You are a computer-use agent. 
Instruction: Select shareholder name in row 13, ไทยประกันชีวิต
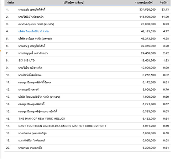point(39,97)
